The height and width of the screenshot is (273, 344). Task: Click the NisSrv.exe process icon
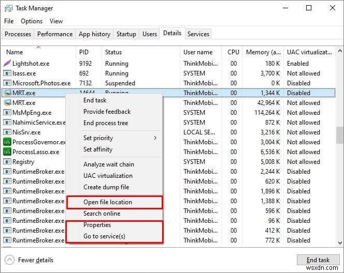coord(7,132)
